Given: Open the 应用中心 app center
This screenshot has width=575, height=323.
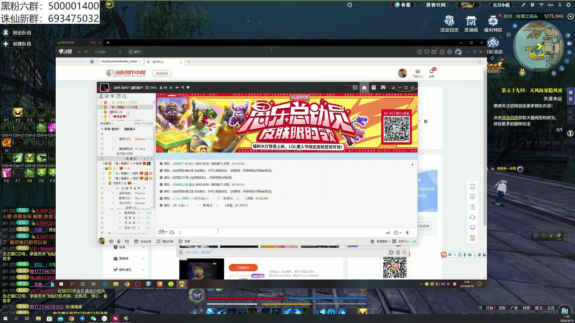Looking at the screenshot, I should coord(402,241).
